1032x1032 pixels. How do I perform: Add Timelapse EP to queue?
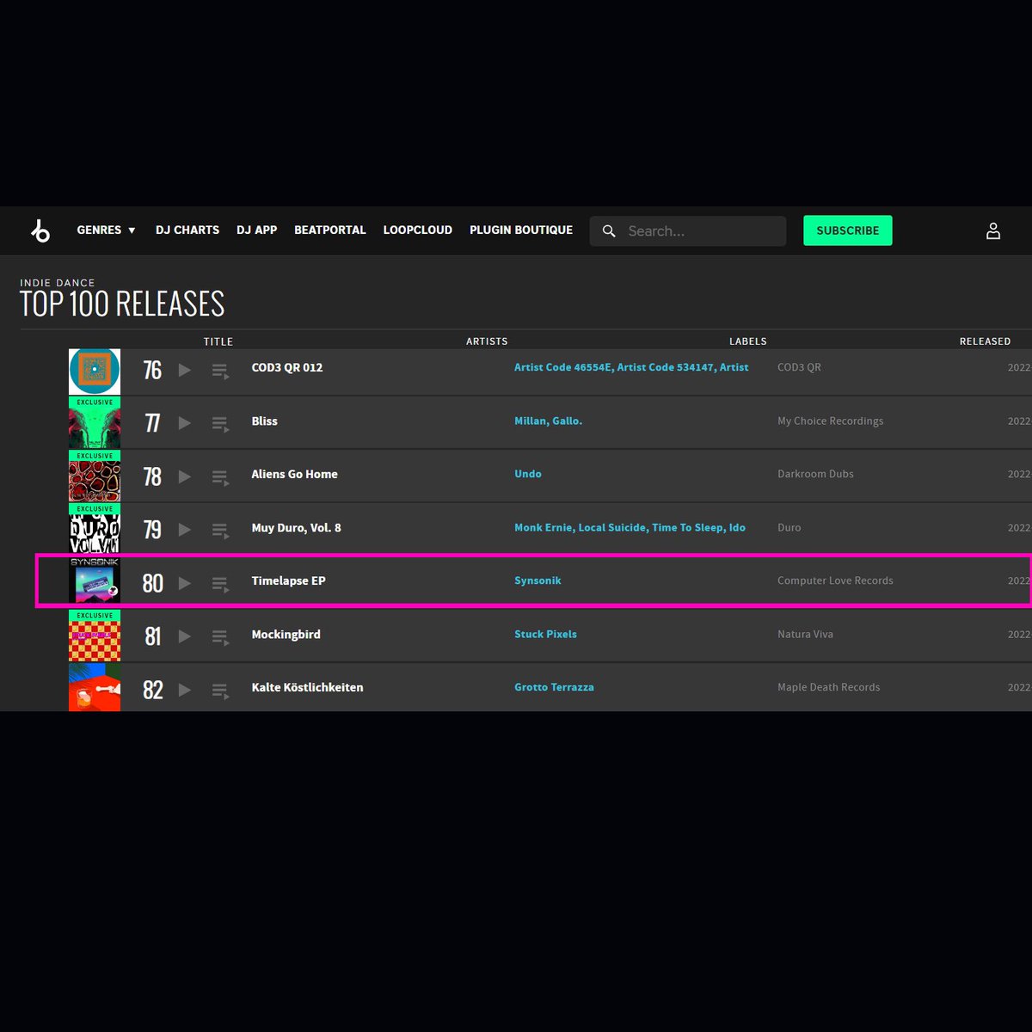[x=220, y=585]
